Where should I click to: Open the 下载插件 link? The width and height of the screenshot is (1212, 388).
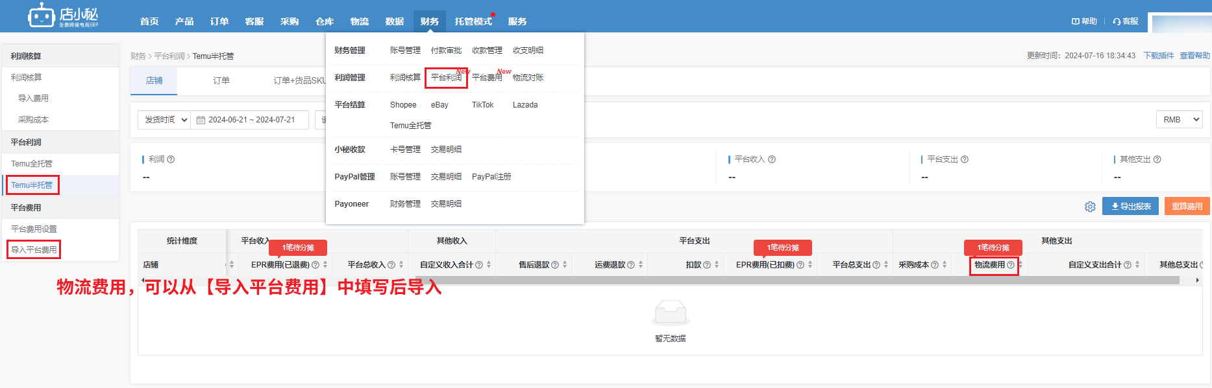point(1159,56)
